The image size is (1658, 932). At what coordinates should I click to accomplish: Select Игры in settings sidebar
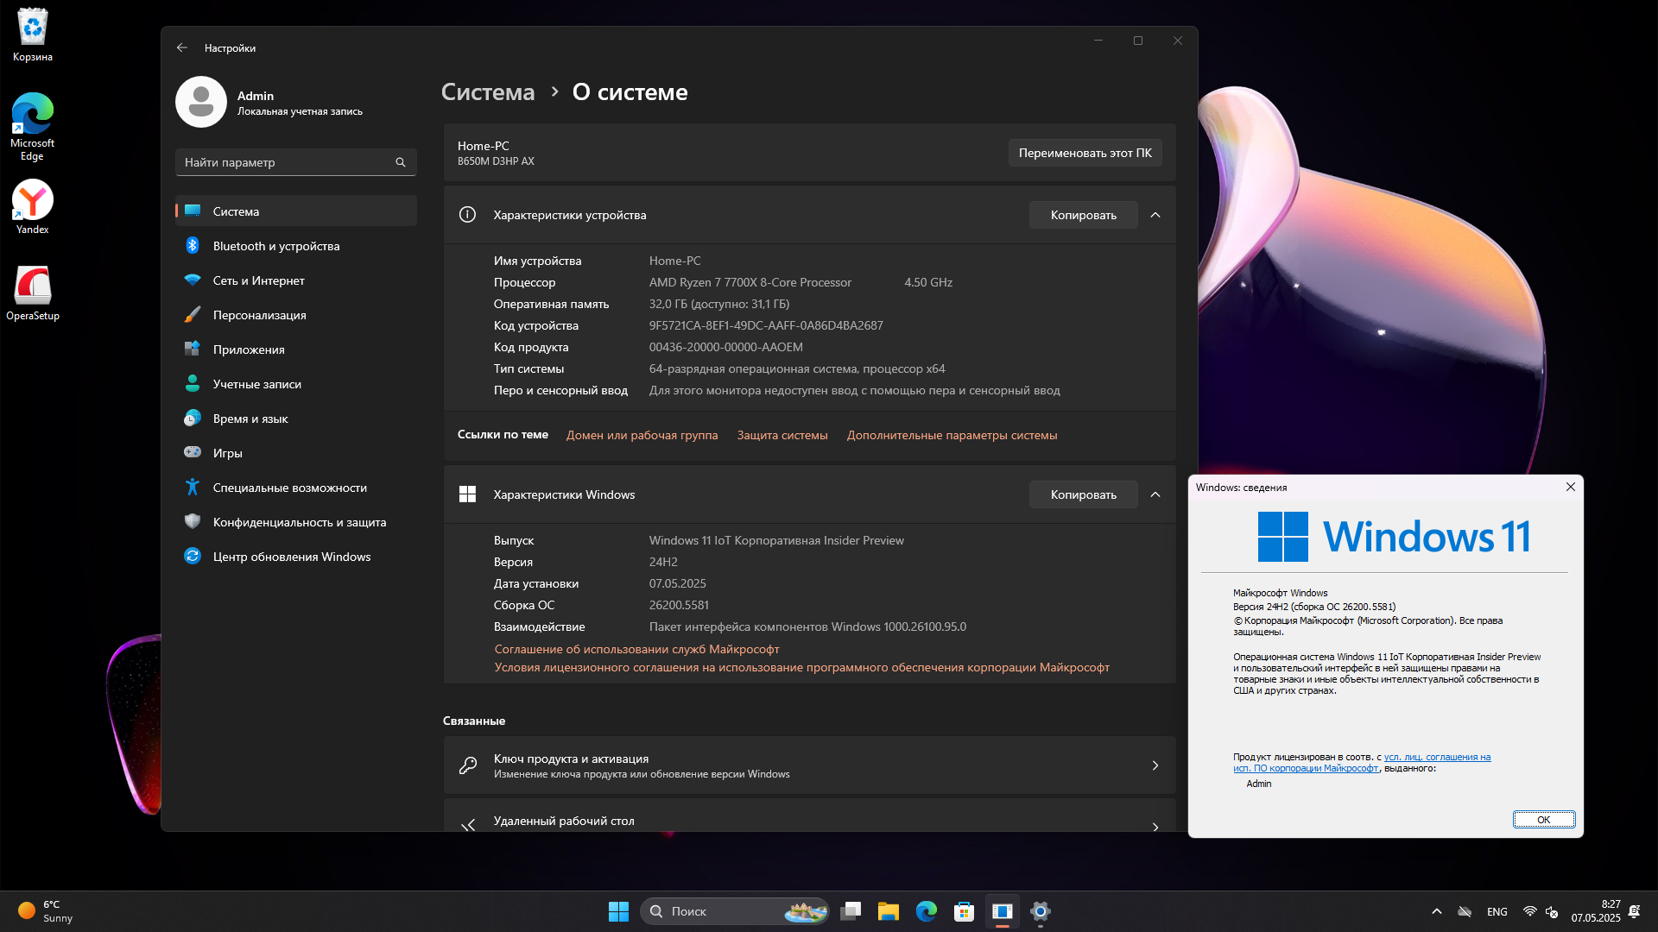point(227,453)
